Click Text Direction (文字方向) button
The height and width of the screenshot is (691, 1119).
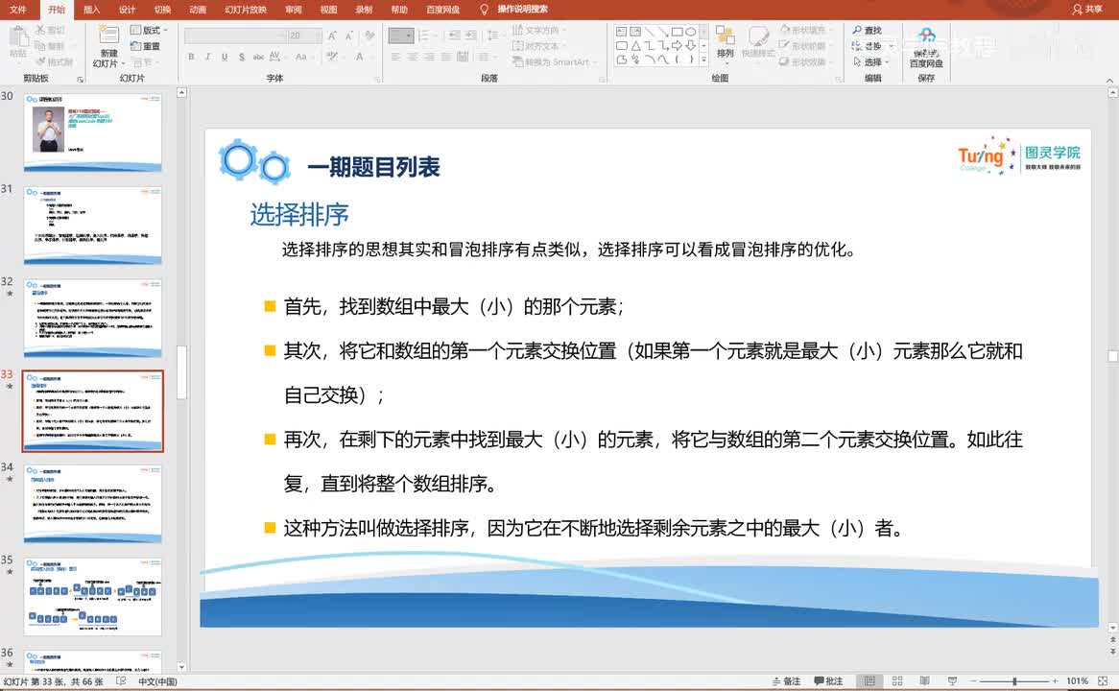pyautogui.click(x=538, y=30)
